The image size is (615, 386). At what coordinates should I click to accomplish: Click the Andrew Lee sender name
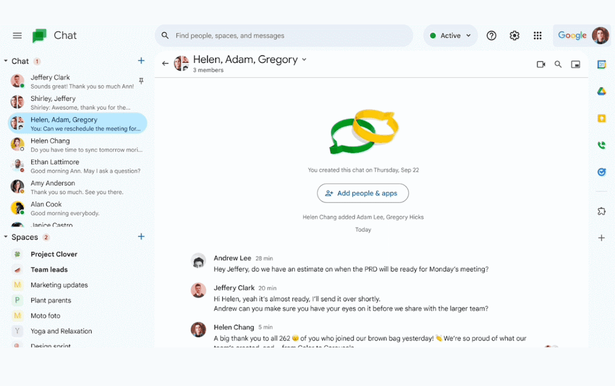(232, 258)
